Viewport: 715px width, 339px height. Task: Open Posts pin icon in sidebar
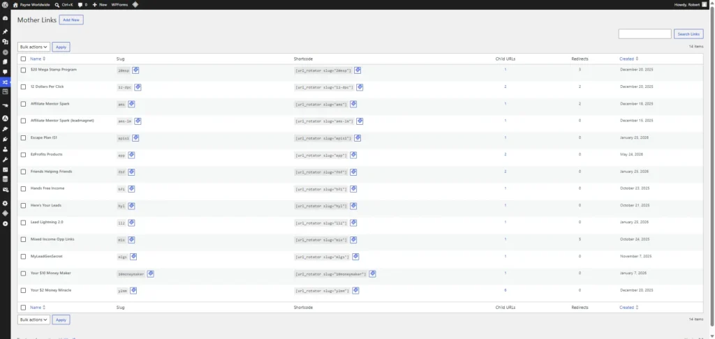coord(5,31)
